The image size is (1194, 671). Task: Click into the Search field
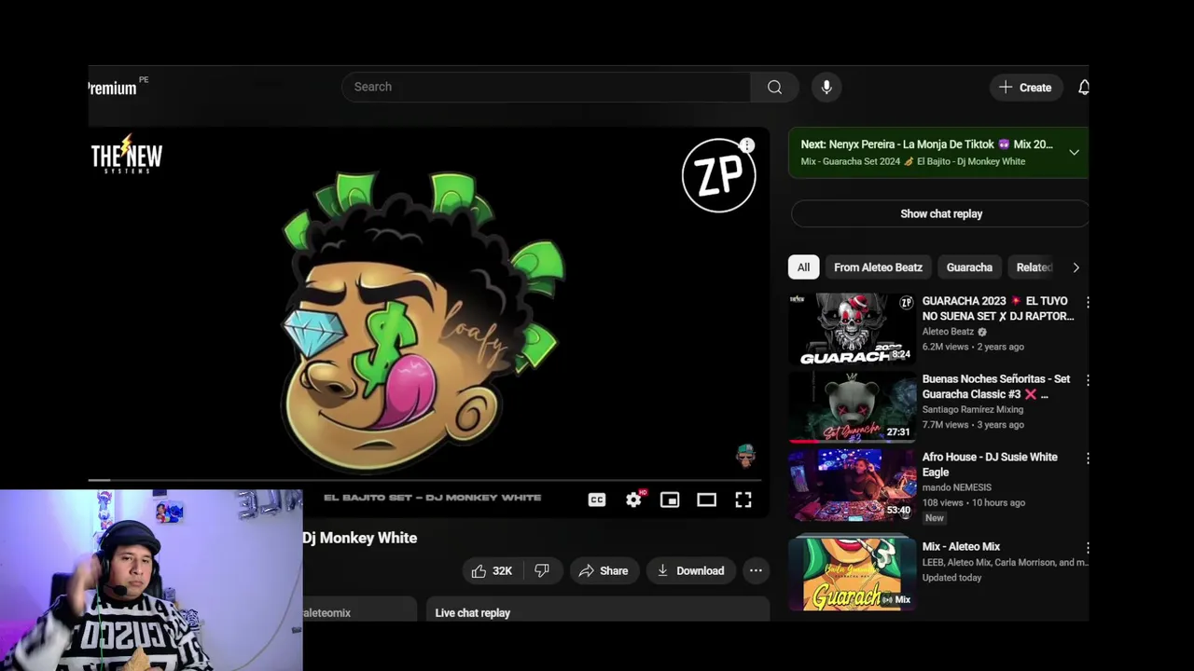coord(546,87)
